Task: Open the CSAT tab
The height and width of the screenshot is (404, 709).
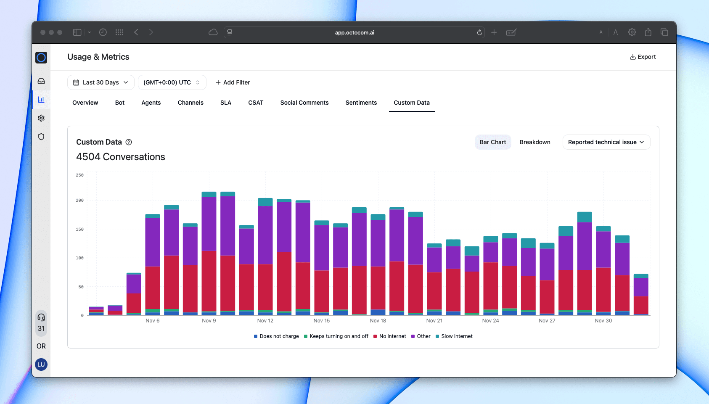Action: (256, 103)
